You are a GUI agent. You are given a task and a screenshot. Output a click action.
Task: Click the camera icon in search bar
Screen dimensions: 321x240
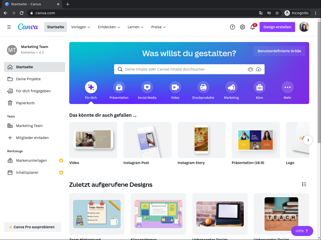[x=251, y=69]
